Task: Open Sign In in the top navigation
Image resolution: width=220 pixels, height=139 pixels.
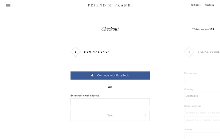Action: tap(209, 5)
